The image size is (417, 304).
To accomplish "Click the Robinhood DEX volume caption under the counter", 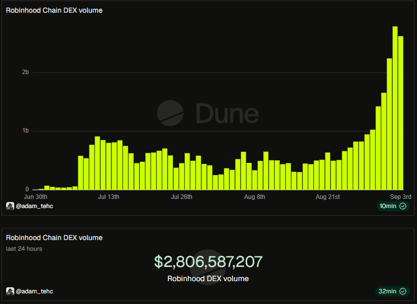I will click(x=208, y=279).
